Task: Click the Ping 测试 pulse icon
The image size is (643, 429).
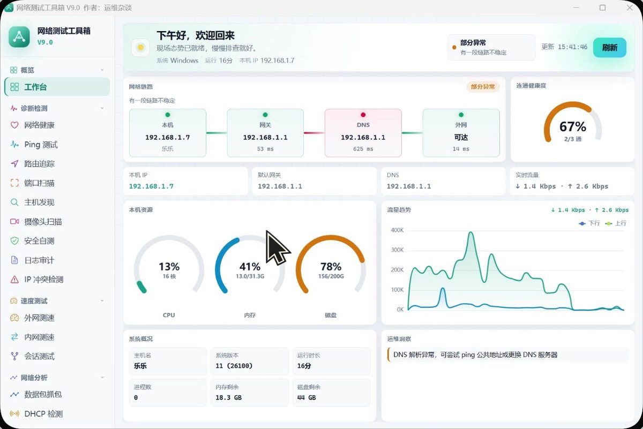Action: (14, 145)
